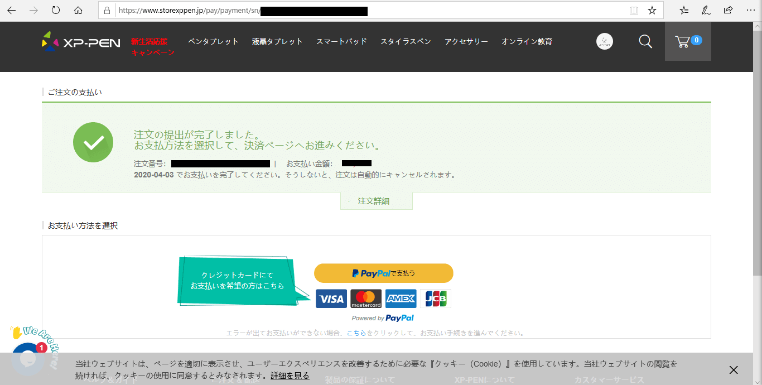762x385 pixels.
Task: Open the スマートパッド menu
Action: [341, 41]
